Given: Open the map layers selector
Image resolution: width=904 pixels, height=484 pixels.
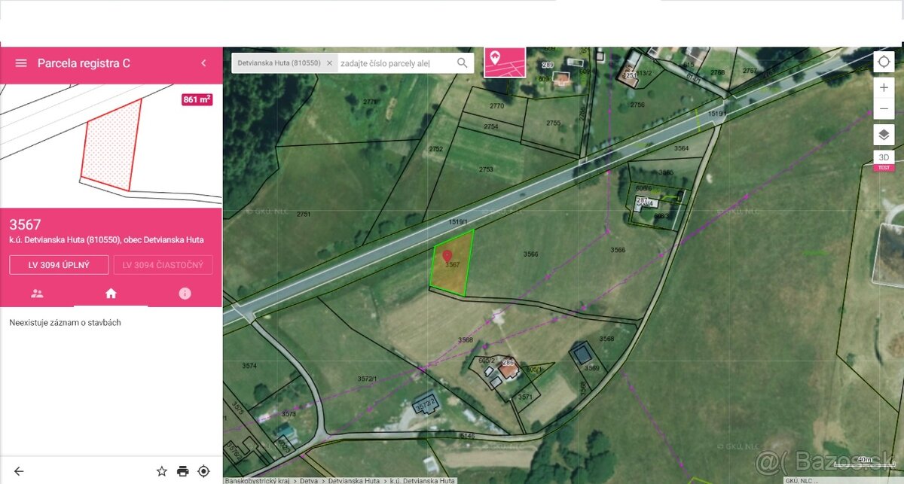Looking at the screenshot, I should (x=884, y=135).
